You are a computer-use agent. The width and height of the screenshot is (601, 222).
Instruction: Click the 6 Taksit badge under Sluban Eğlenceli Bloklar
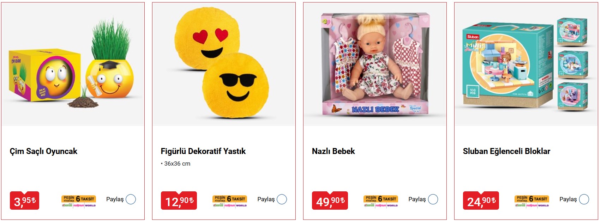click(x=532, y=201)
